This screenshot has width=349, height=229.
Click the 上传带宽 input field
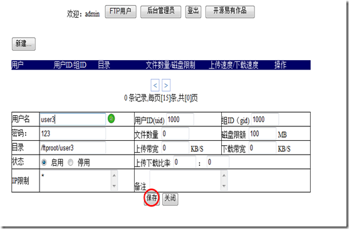(175, 148)
